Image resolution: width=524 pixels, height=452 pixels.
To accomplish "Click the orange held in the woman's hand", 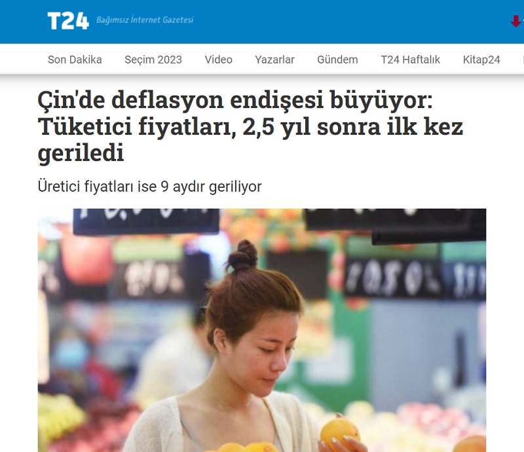I will point(339,432).
